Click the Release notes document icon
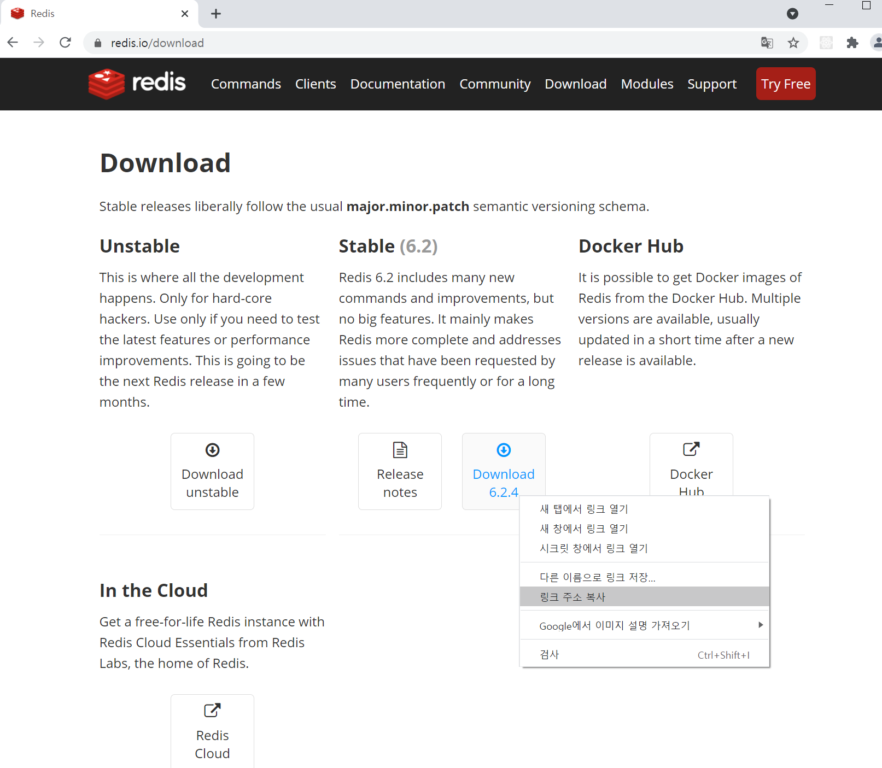Viewport: 882px width, 768px height. click(x=400, y=450)
